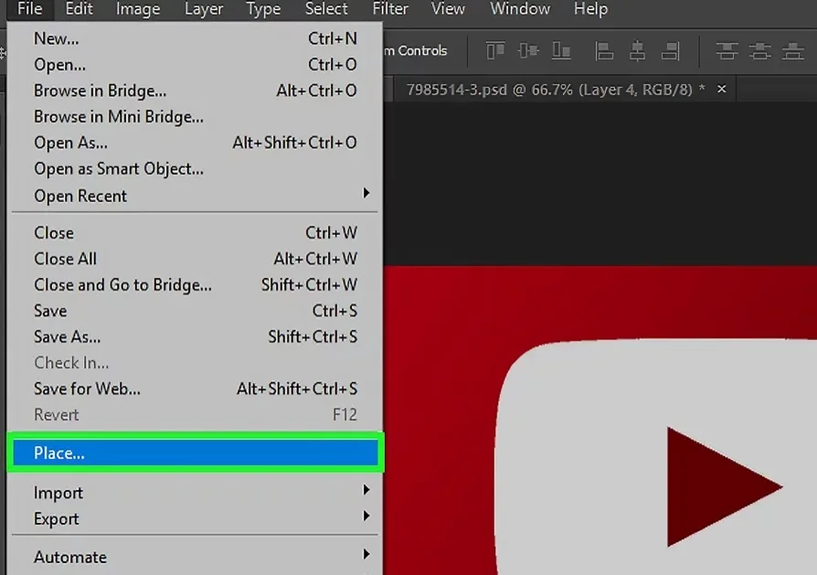Close the 7985514-3.psd document tab

pos(722,90)
